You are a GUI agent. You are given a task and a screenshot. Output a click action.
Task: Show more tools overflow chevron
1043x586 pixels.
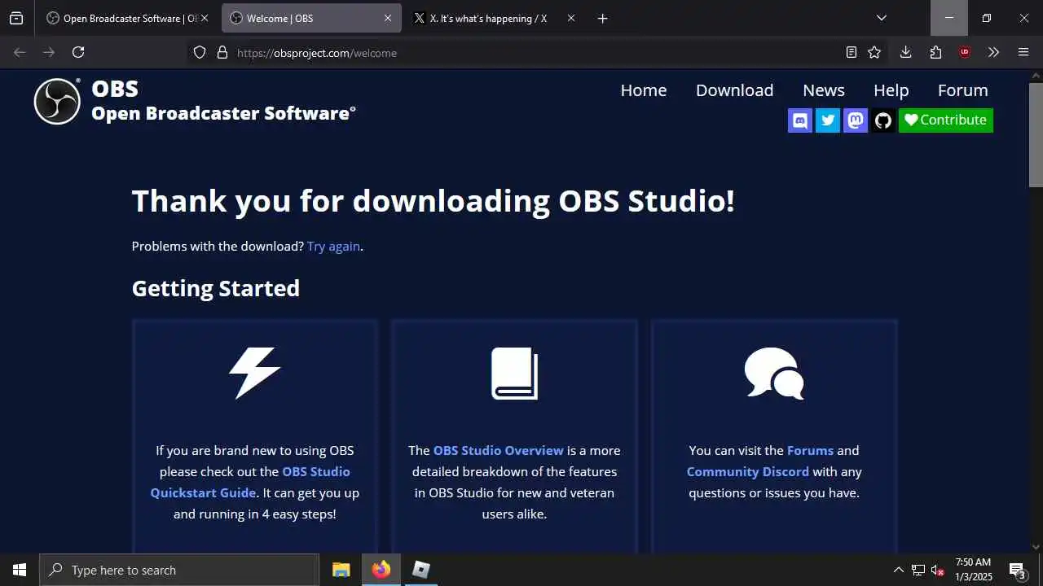click(x=993, y=52)
